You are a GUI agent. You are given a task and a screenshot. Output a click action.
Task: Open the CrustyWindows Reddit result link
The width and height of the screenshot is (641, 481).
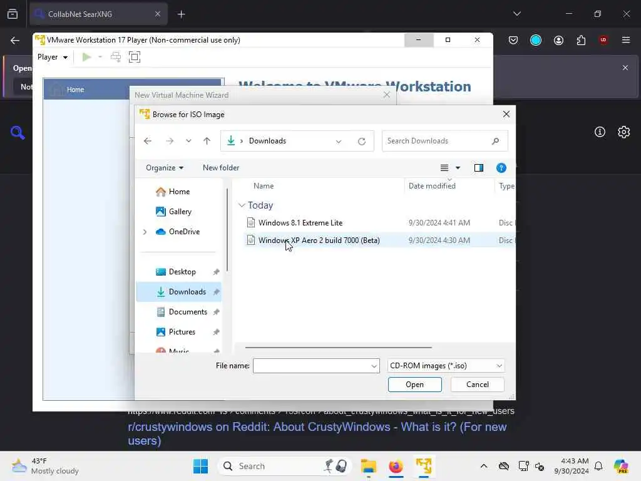tap(317, 433)
